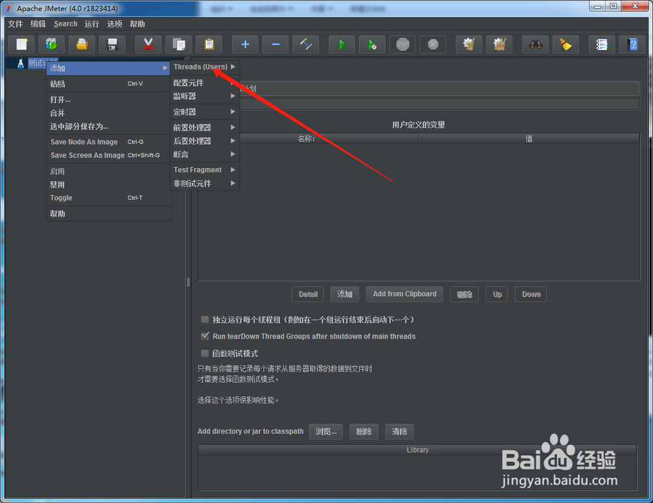
Task: Click the Add from Clipboard button
Action: [x=404, y=294]
